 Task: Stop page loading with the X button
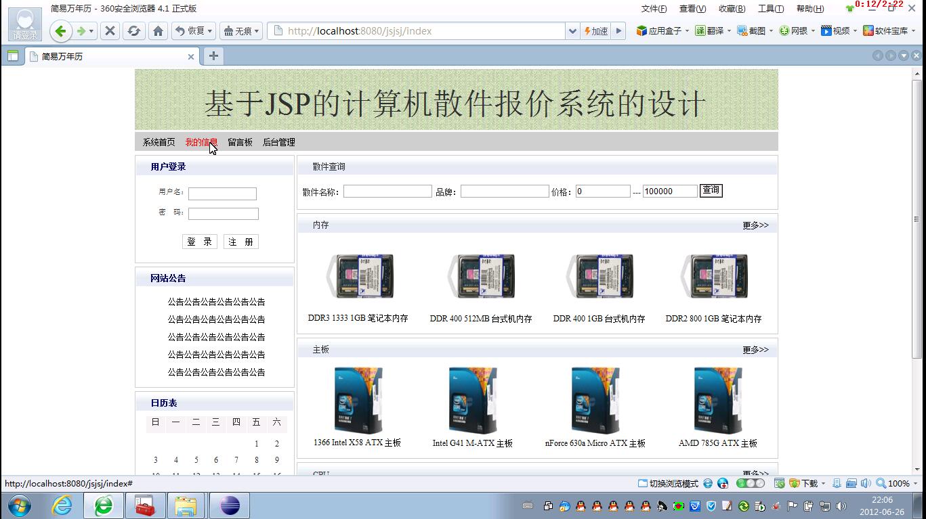110,31
